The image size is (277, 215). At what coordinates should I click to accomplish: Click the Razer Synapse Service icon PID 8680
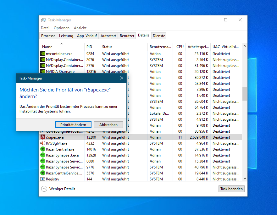tap(43, 161)
